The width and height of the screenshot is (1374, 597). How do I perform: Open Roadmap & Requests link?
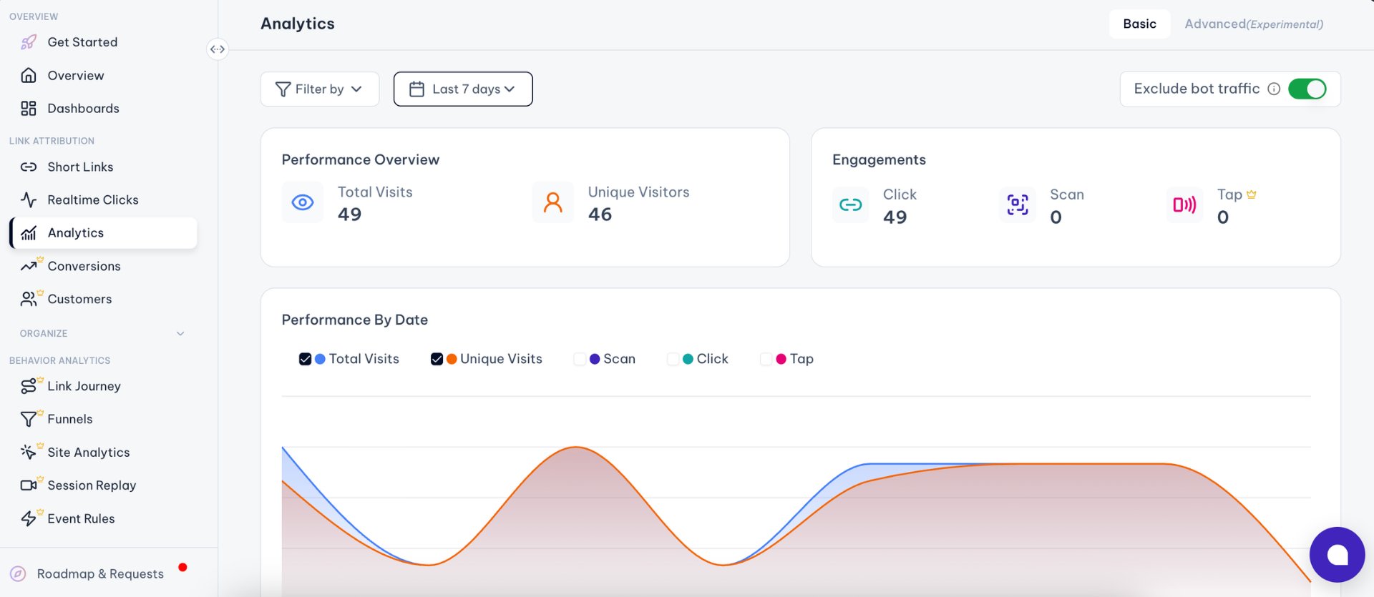click(x=100, y=573)
